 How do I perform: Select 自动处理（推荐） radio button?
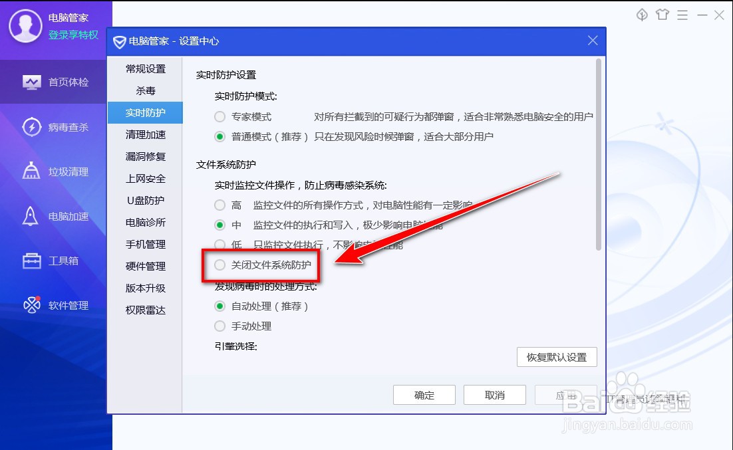[220, 306]
